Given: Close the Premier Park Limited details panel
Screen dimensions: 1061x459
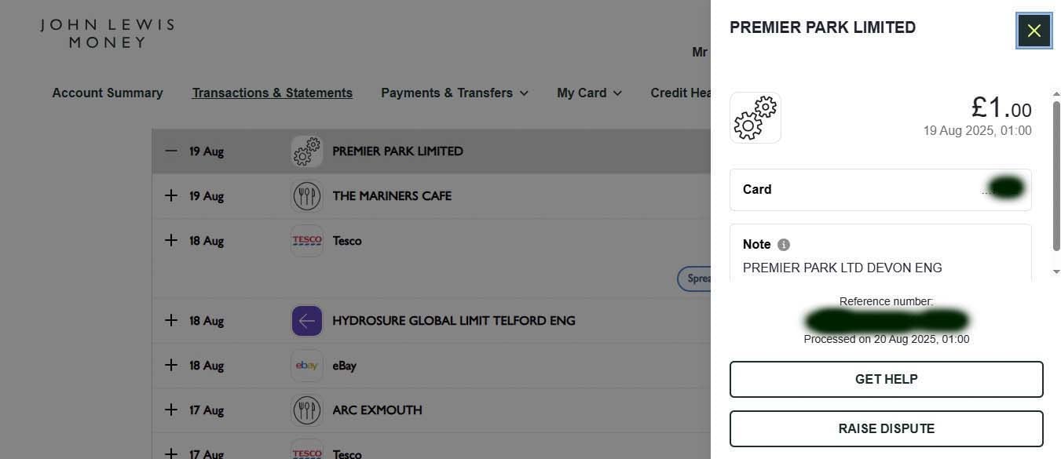Looking at the screenshot, I should (x=1034, y=31).
